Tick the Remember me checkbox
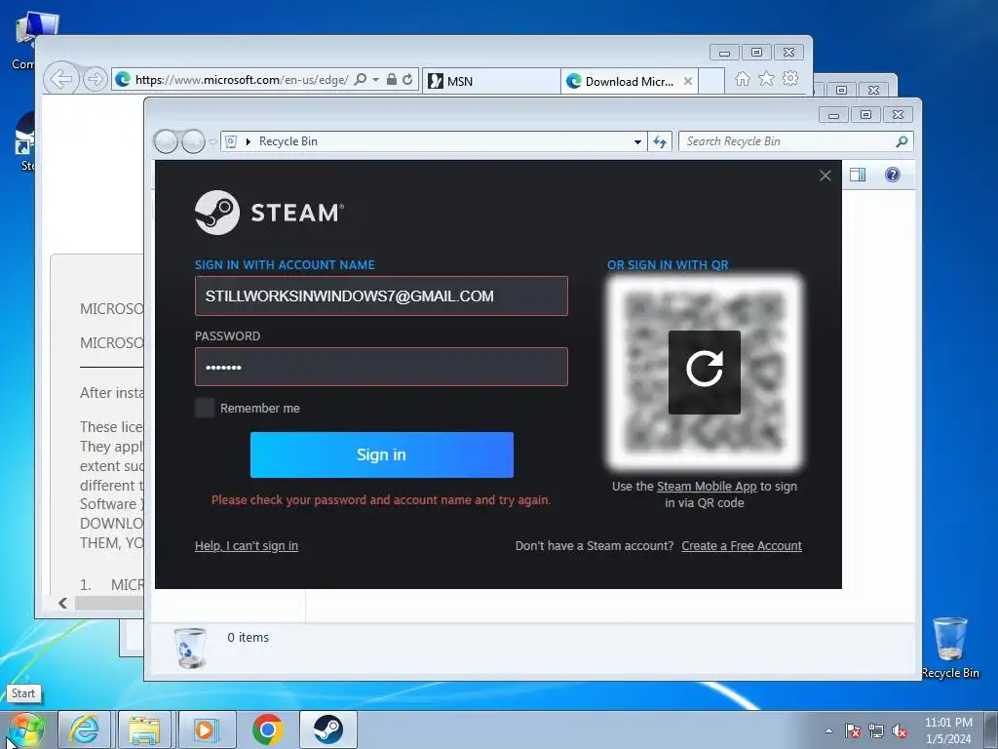This screenshot has width=998, height=749. pos(205,408)
